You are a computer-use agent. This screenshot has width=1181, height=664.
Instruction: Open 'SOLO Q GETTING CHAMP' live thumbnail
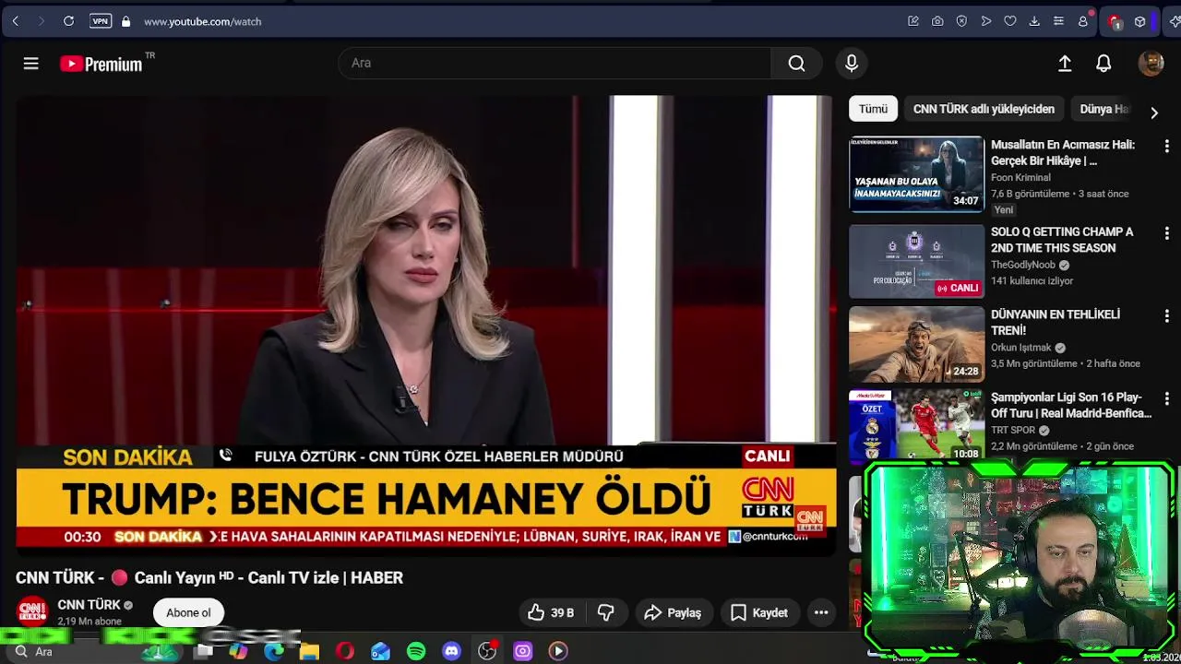(916, 261)
